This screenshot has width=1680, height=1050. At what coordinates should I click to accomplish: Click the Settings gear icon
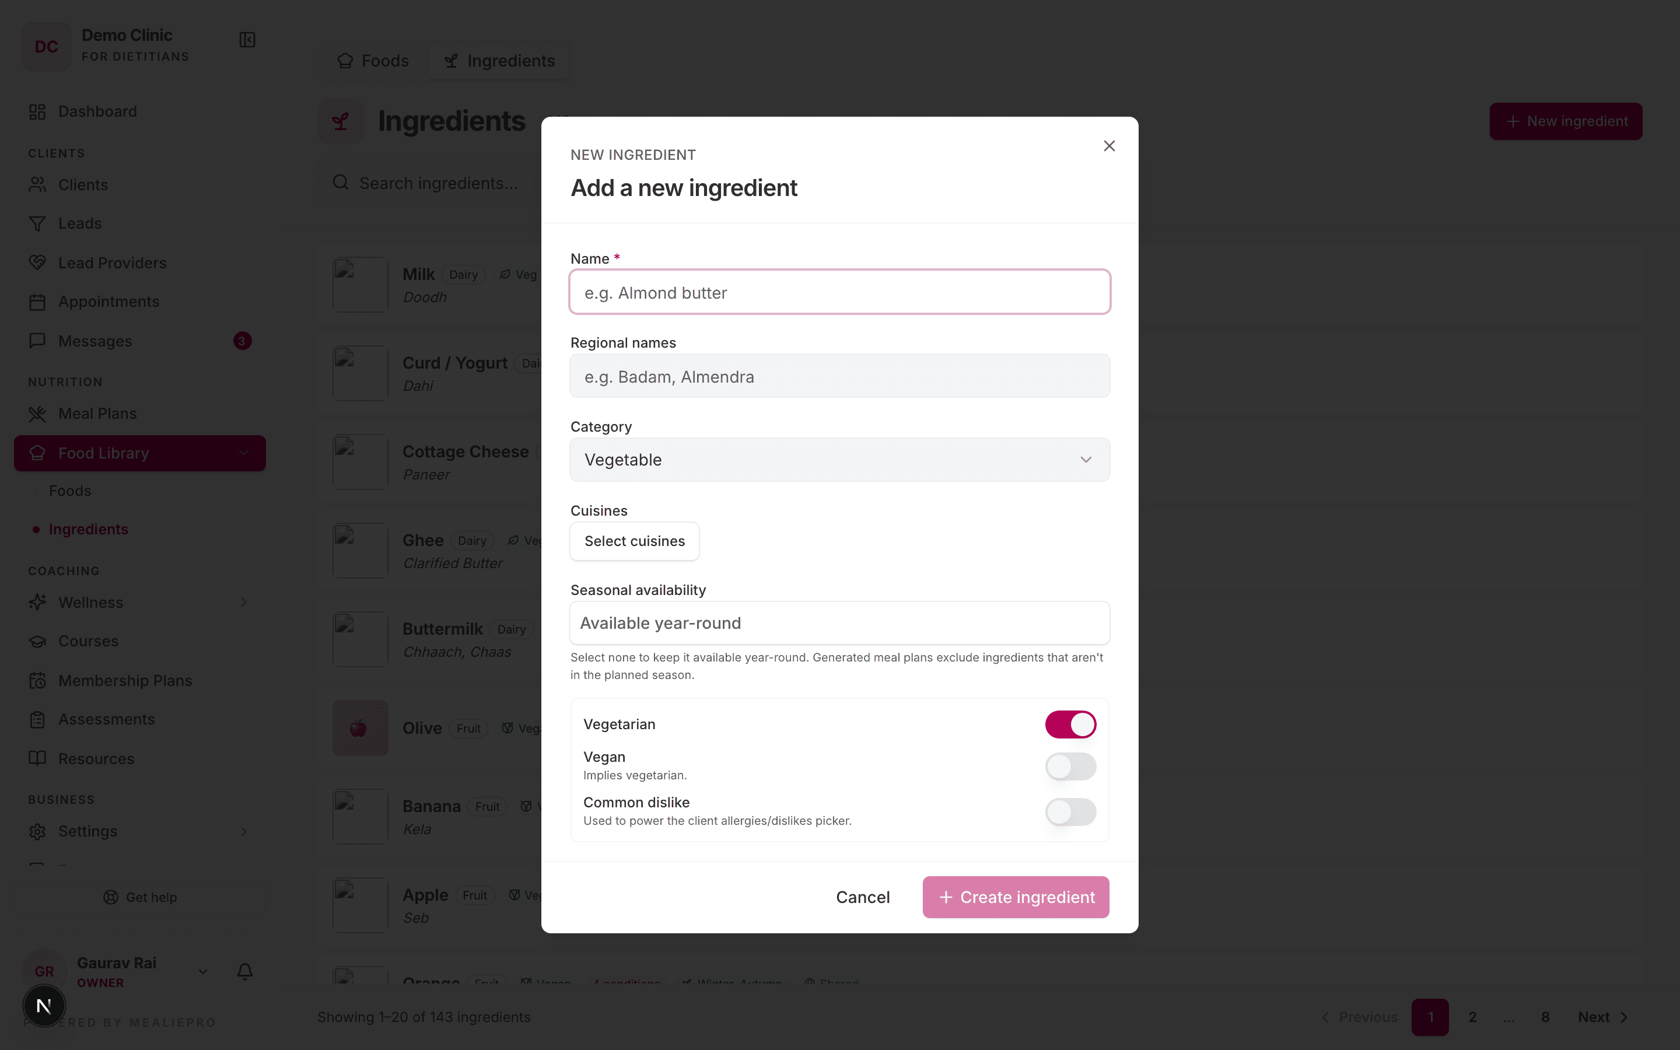coord(37,831)
